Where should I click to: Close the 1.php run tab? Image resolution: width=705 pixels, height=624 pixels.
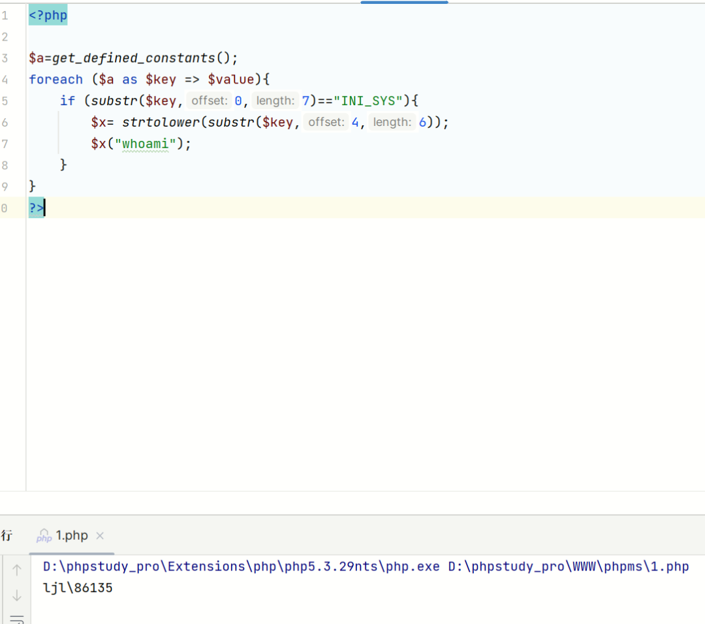100,536
